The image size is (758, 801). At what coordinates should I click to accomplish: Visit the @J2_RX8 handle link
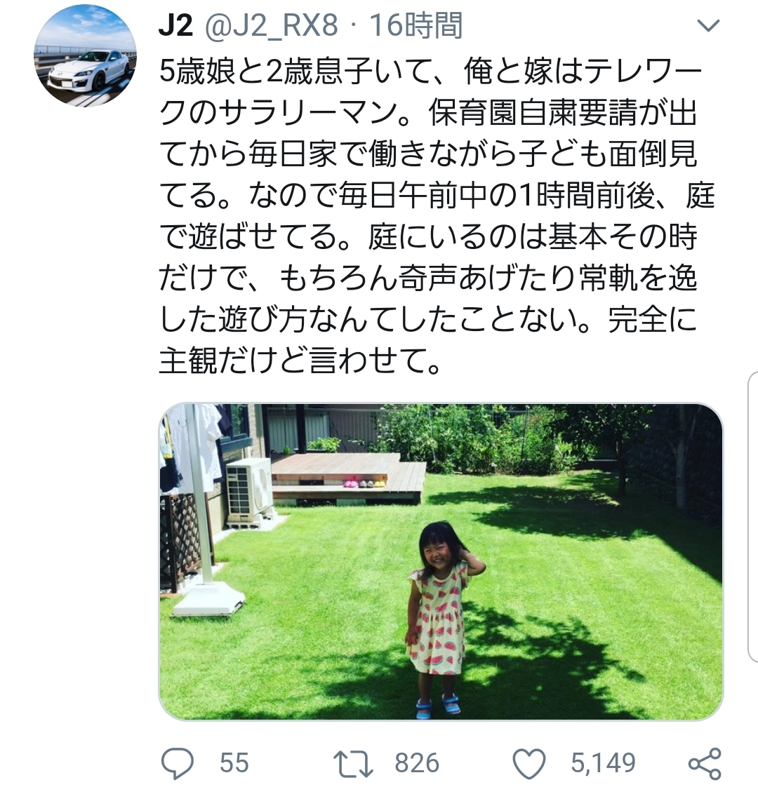(272, 25)
